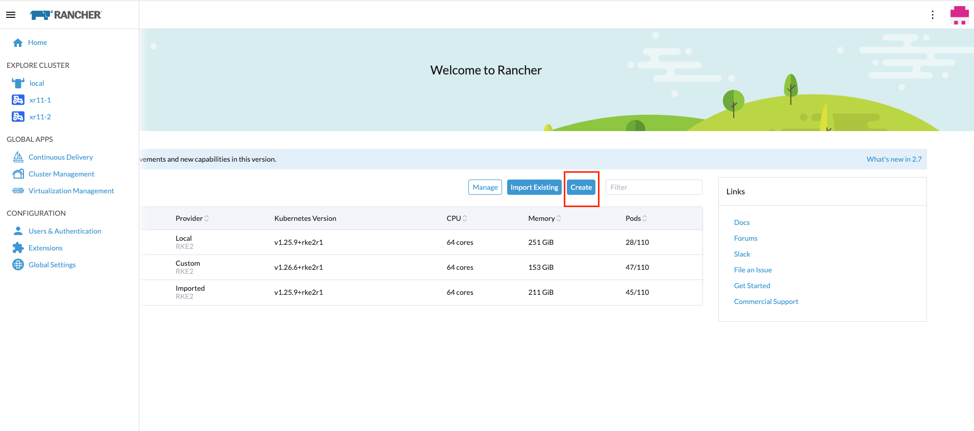974x431 pixels.
Task: Open the Commercial Support link
Action: click(766, 301)
